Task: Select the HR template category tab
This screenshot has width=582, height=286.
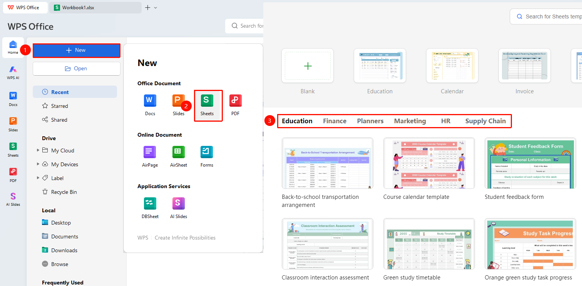Action: [x=446, y=121]
